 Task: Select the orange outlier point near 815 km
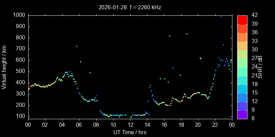click(x=169, y=36)
